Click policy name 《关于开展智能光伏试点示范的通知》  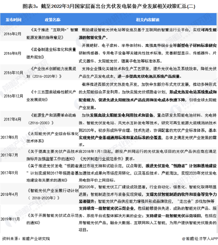coord(52,219)
